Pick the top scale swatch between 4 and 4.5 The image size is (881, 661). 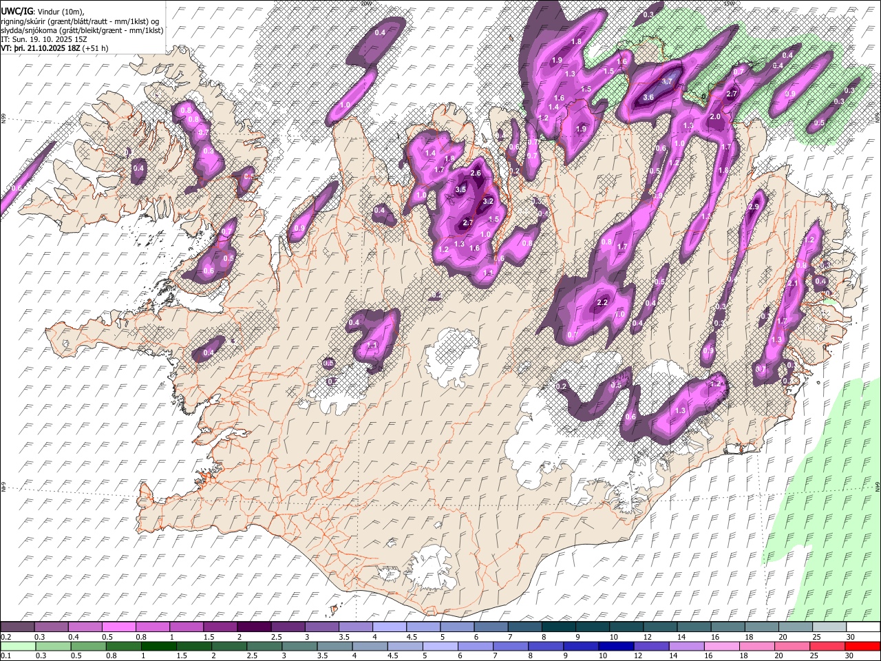tap(390, 627)
